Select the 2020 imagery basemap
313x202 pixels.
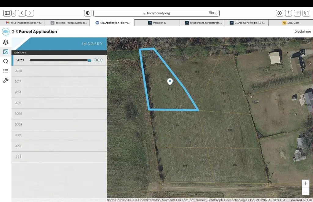pos(18,71)
